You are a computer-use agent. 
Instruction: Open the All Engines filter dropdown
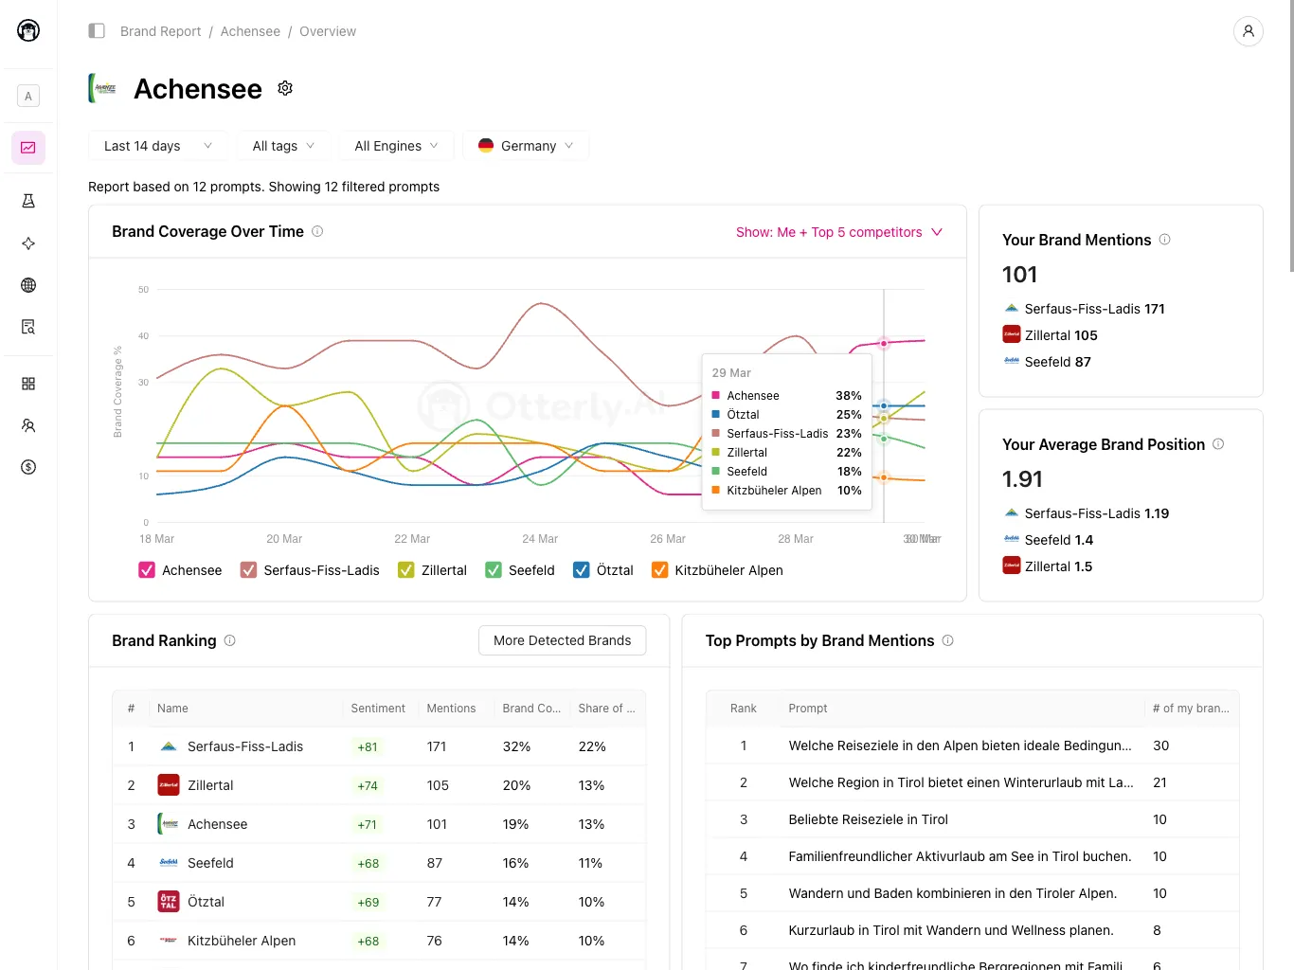[x=396, y=146]
